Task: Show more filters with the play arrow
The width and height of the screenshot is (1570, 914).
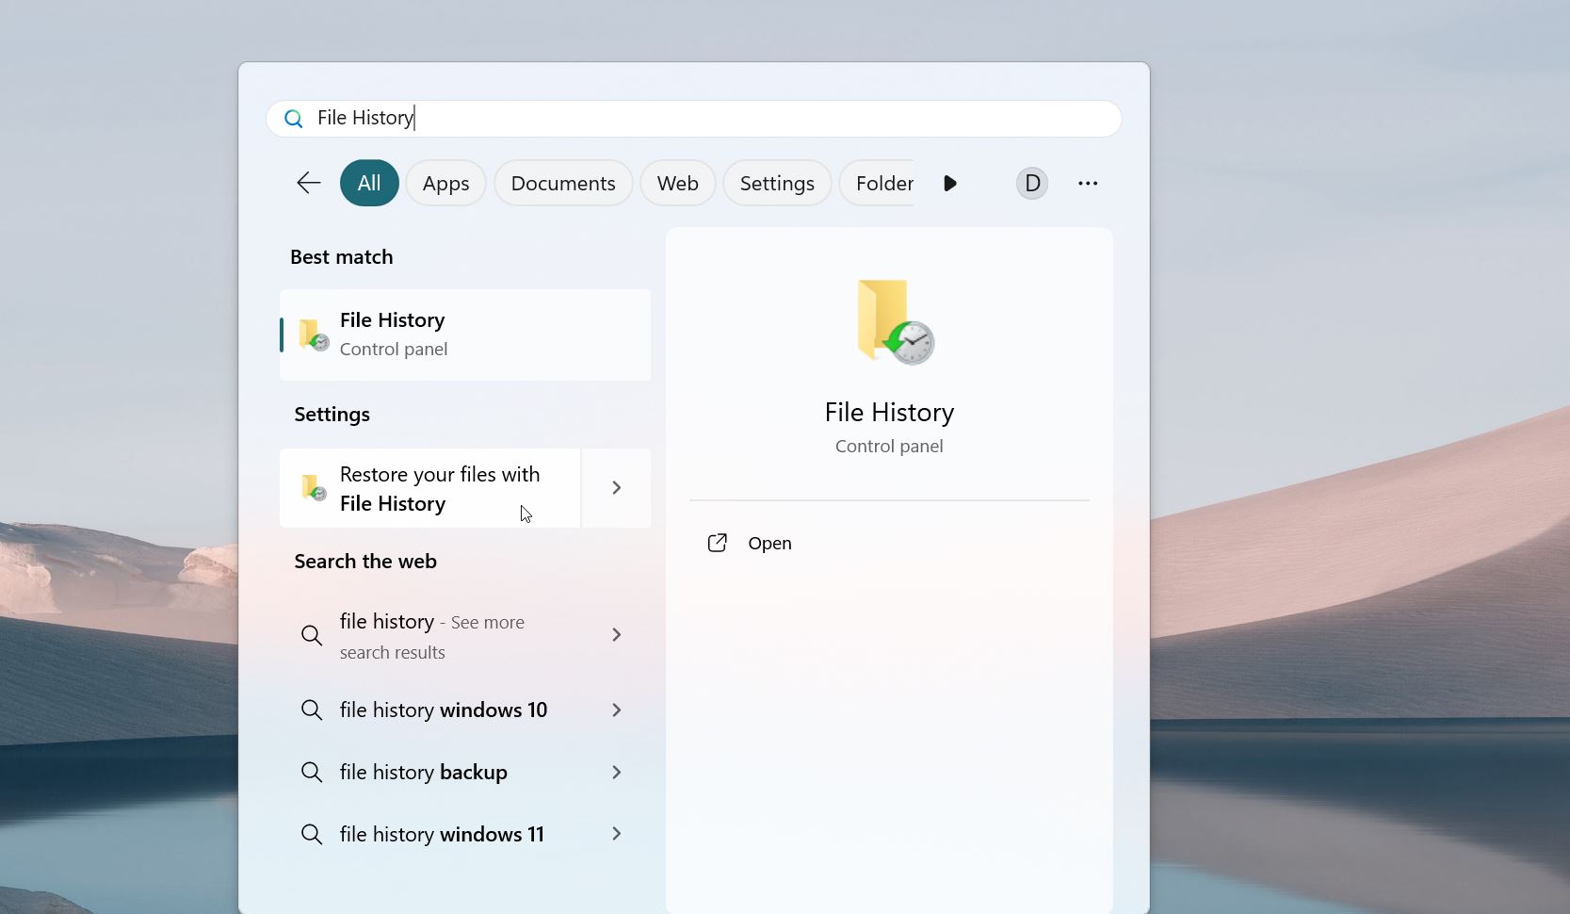Action: tap(950, 183)
